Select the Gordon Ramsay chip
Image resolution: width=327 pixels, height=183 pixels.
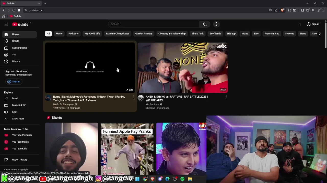[144, 34]
